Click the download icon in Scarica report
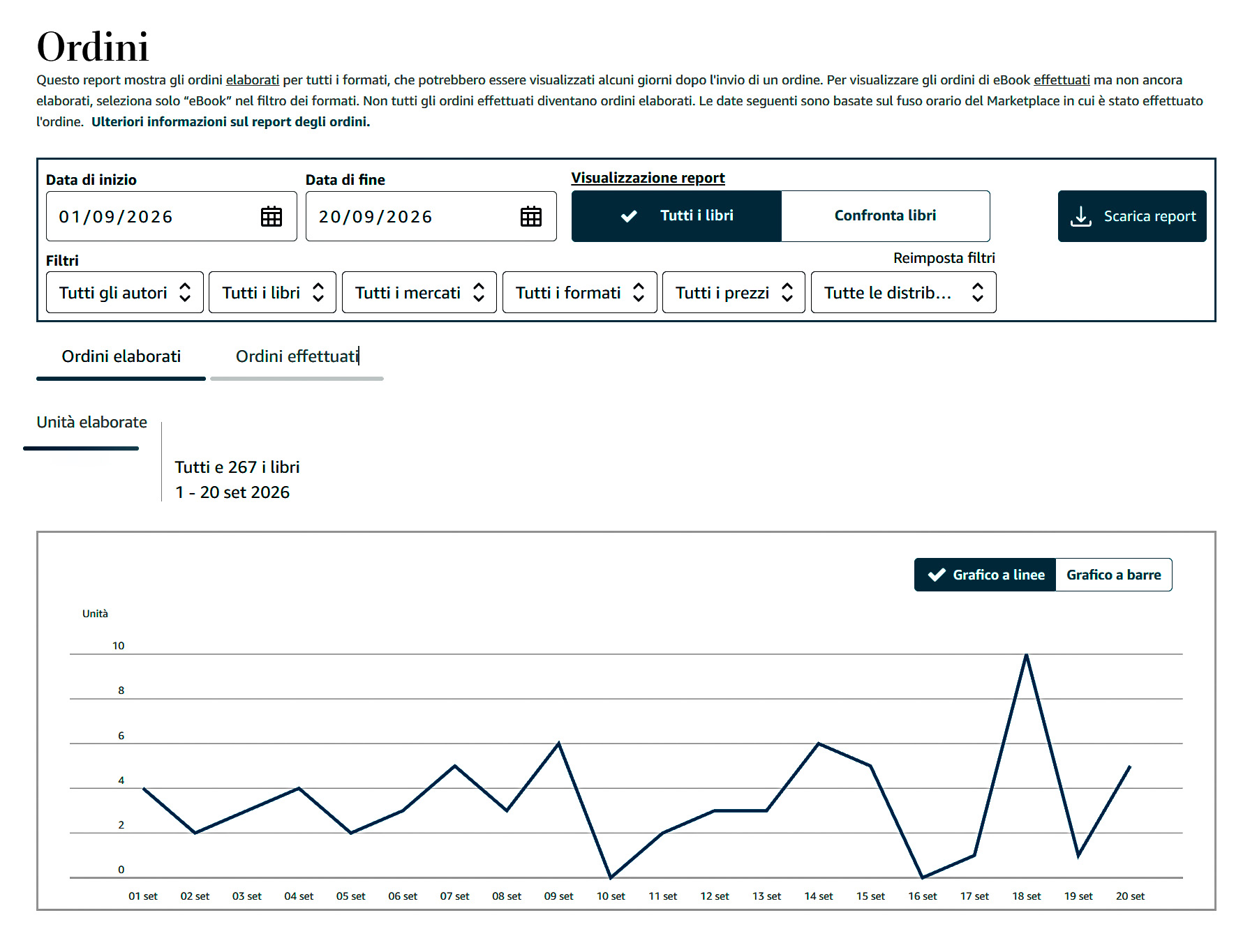The width and height of the screenshot is (1250, 952). coord(1080,216)
